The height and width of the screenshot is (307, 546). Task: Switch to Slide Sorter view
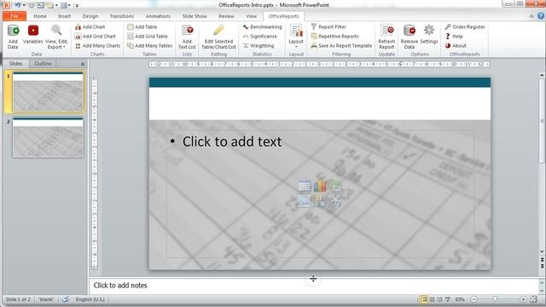tap(432, 299)
